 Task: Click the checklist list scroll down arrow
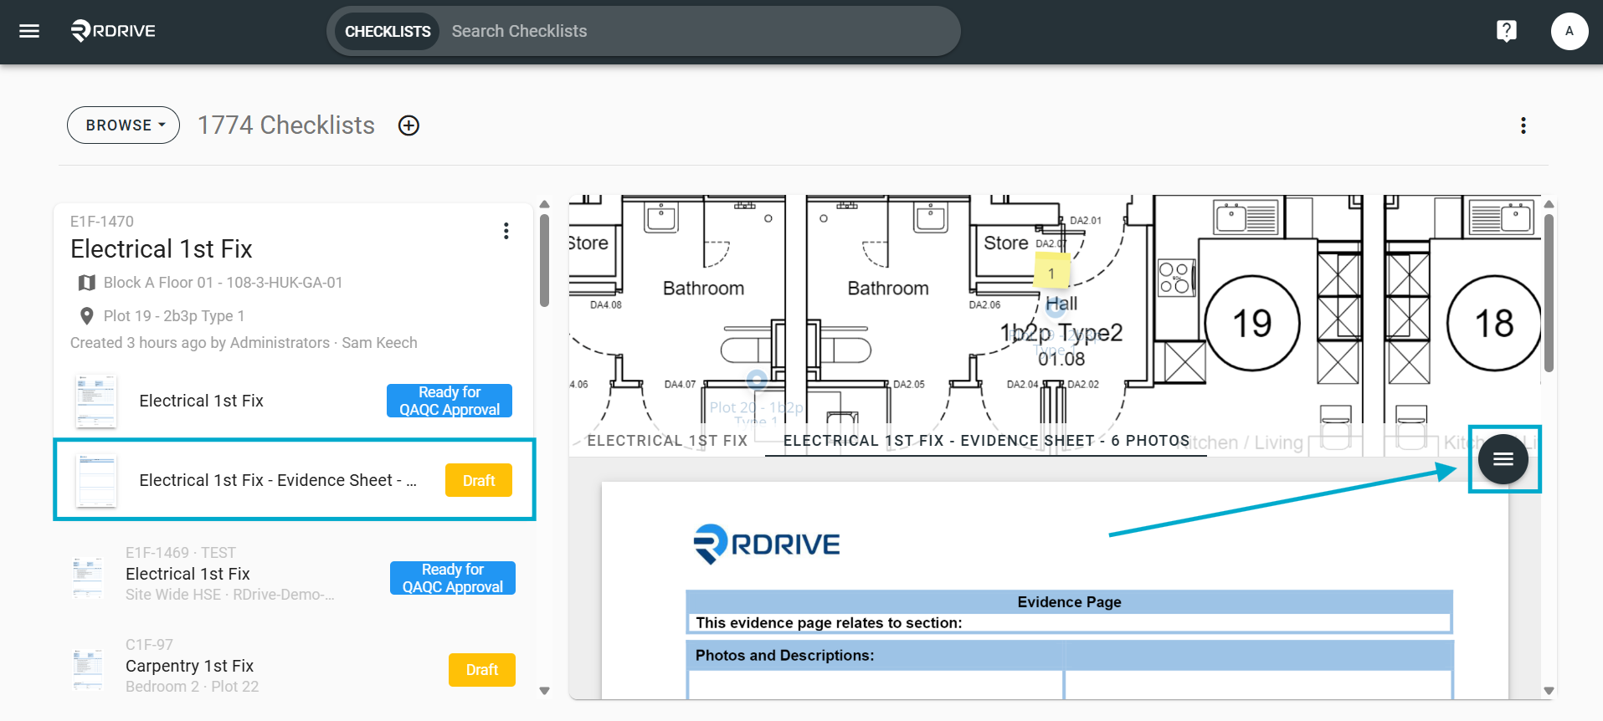[544, 691]
